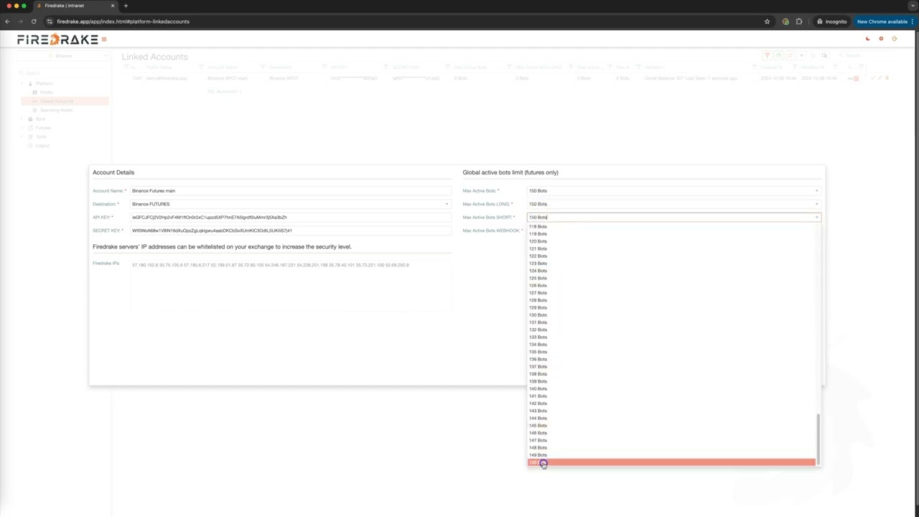The height and width of the screenshot is (517, 919).
Task: Click the red filter icon in toolbar
Action: coord(767,55)
